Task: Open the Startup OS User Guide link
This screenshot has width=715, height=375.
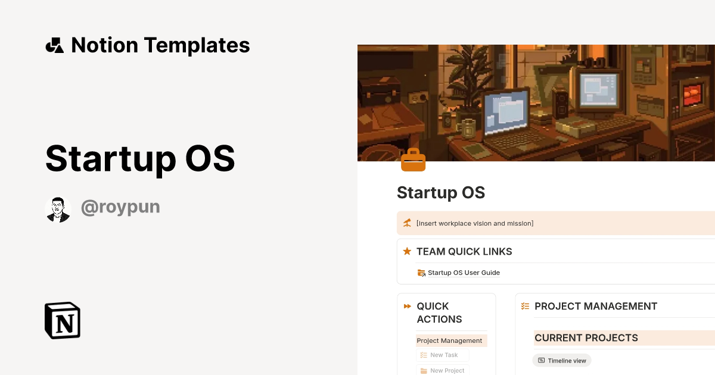Action: point(464,273)
